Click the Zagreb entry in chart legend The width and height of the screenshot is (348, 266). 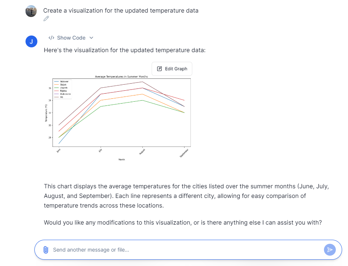[x=64, y=88]
